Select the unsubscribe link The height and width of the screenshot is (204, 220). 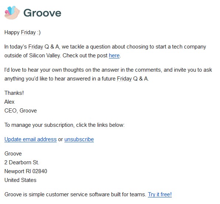coord(79,139)
